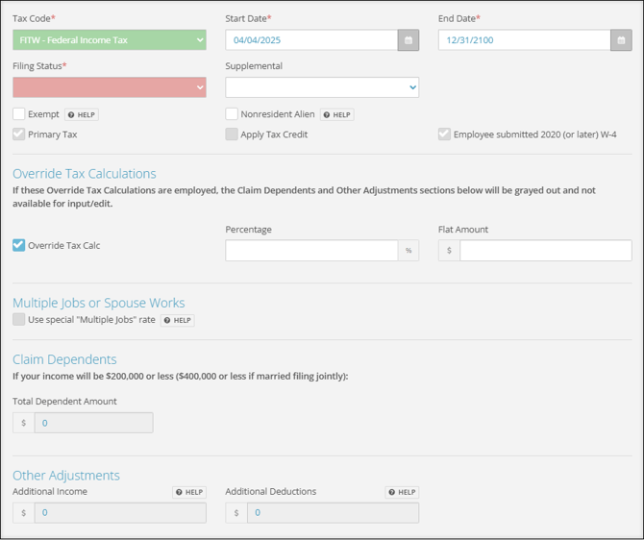Open Help for Additional Deductions
Viewport: 644px width, 540px height.
tap(402, 492)
